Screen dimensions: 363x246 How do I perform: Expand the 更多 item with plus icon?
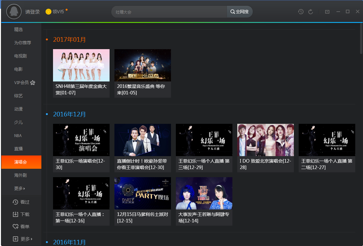pyautogui.click(x=23, y=239)
